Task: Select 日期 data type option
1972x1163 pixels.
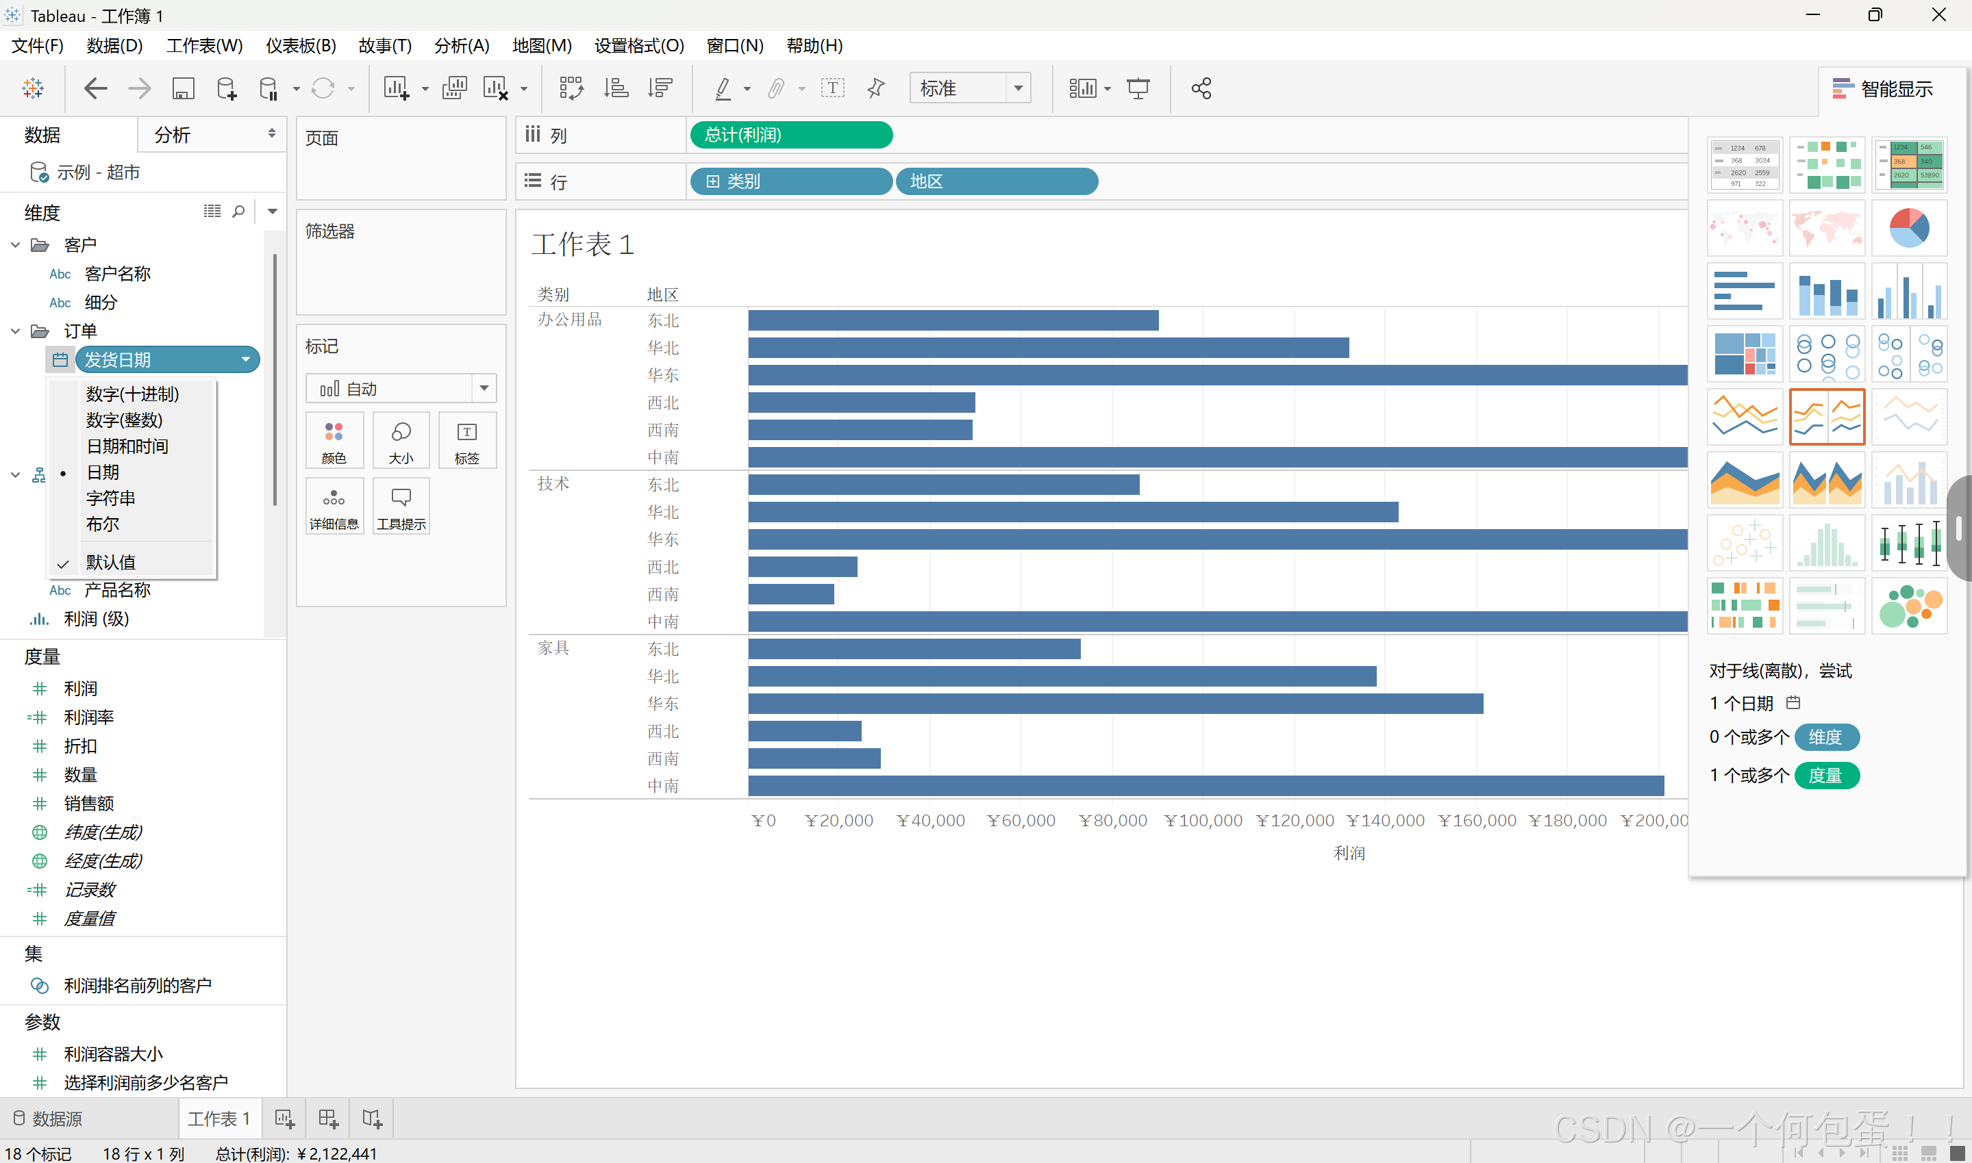Action: (x=103, y=472)
